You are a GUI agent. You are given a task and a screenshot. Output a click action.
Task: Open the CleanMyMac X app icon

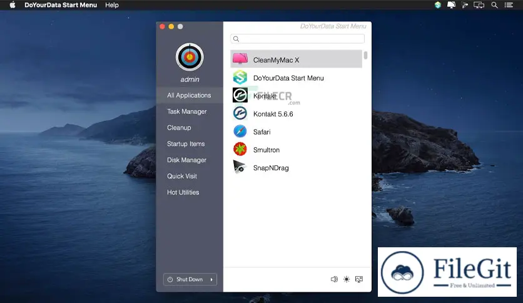(x=240, y=59)
